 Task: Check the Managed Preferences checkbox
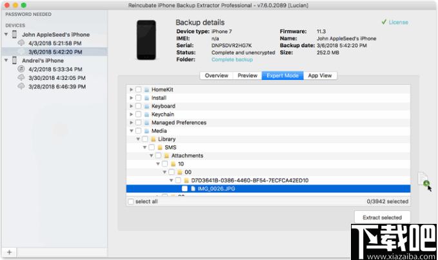138,123
